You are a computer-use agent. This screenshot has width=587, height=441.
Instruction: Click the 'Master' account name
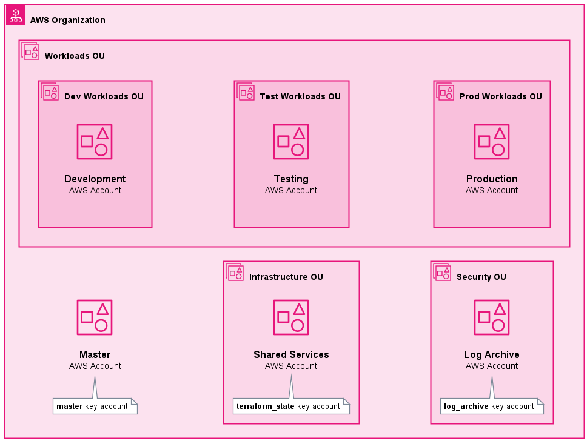(x=95, y=354)
